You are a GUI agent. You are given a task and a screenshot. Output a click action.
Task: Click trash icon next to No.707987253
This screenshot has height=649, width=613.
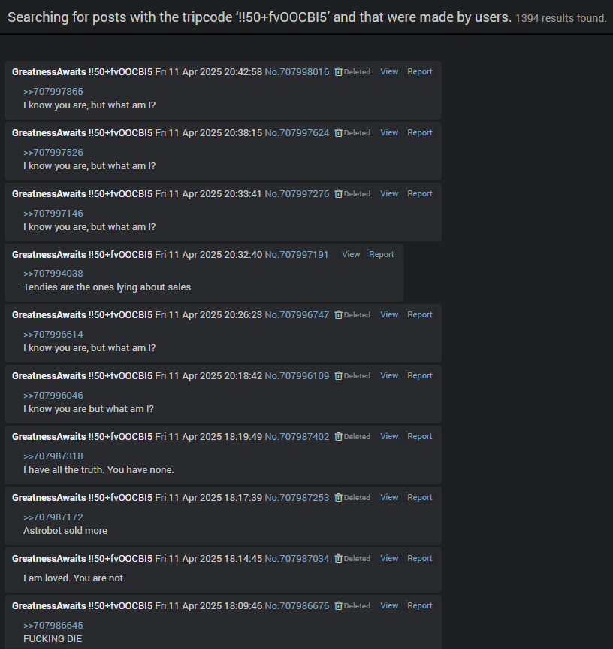click(x=338, y=498)
